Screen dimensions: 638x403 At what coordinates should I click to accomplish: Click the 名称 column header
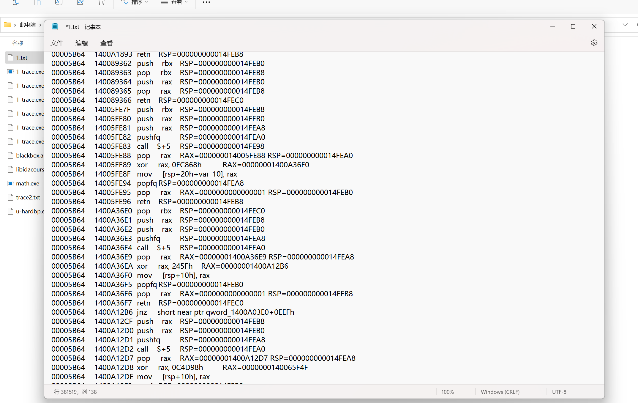(18, 43)
